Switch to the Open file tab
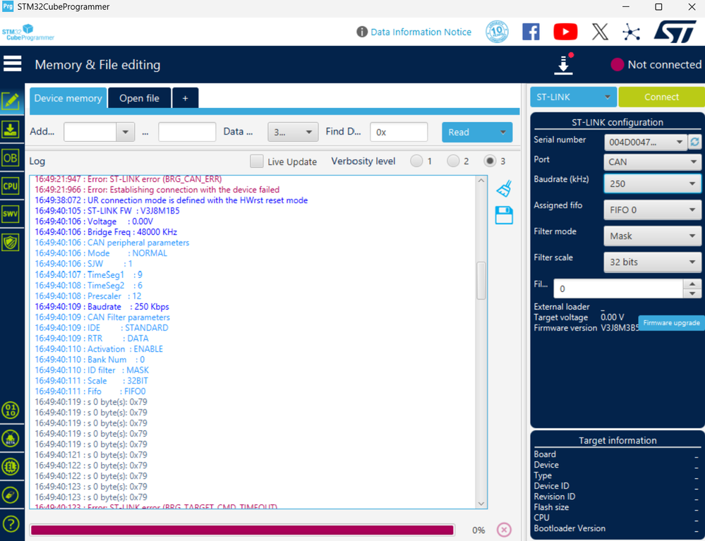The height and width of the screenshot is (541, 705). [140, 98]
